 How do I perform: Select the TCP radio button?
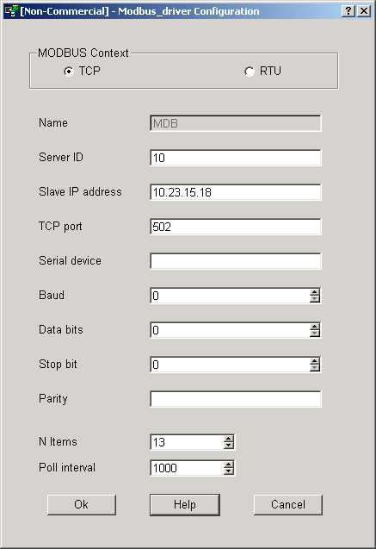[x=69, y=72]
